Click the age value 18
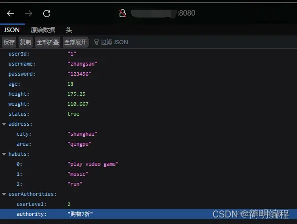Viewport: 297px width, 224px height. coord(70,84)
